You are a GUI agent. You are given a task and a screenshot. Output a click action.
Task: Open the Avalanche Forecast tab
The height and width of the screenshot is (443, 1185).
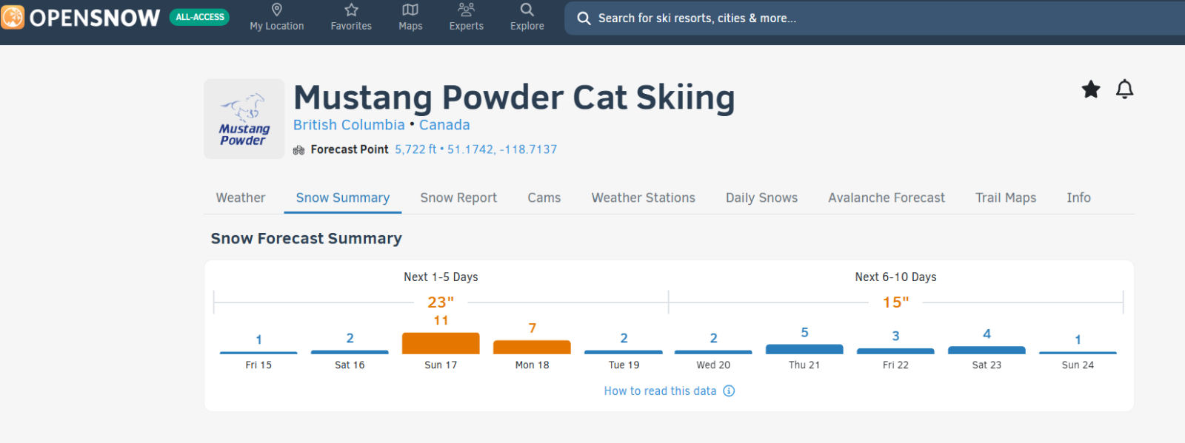(887, 197)
